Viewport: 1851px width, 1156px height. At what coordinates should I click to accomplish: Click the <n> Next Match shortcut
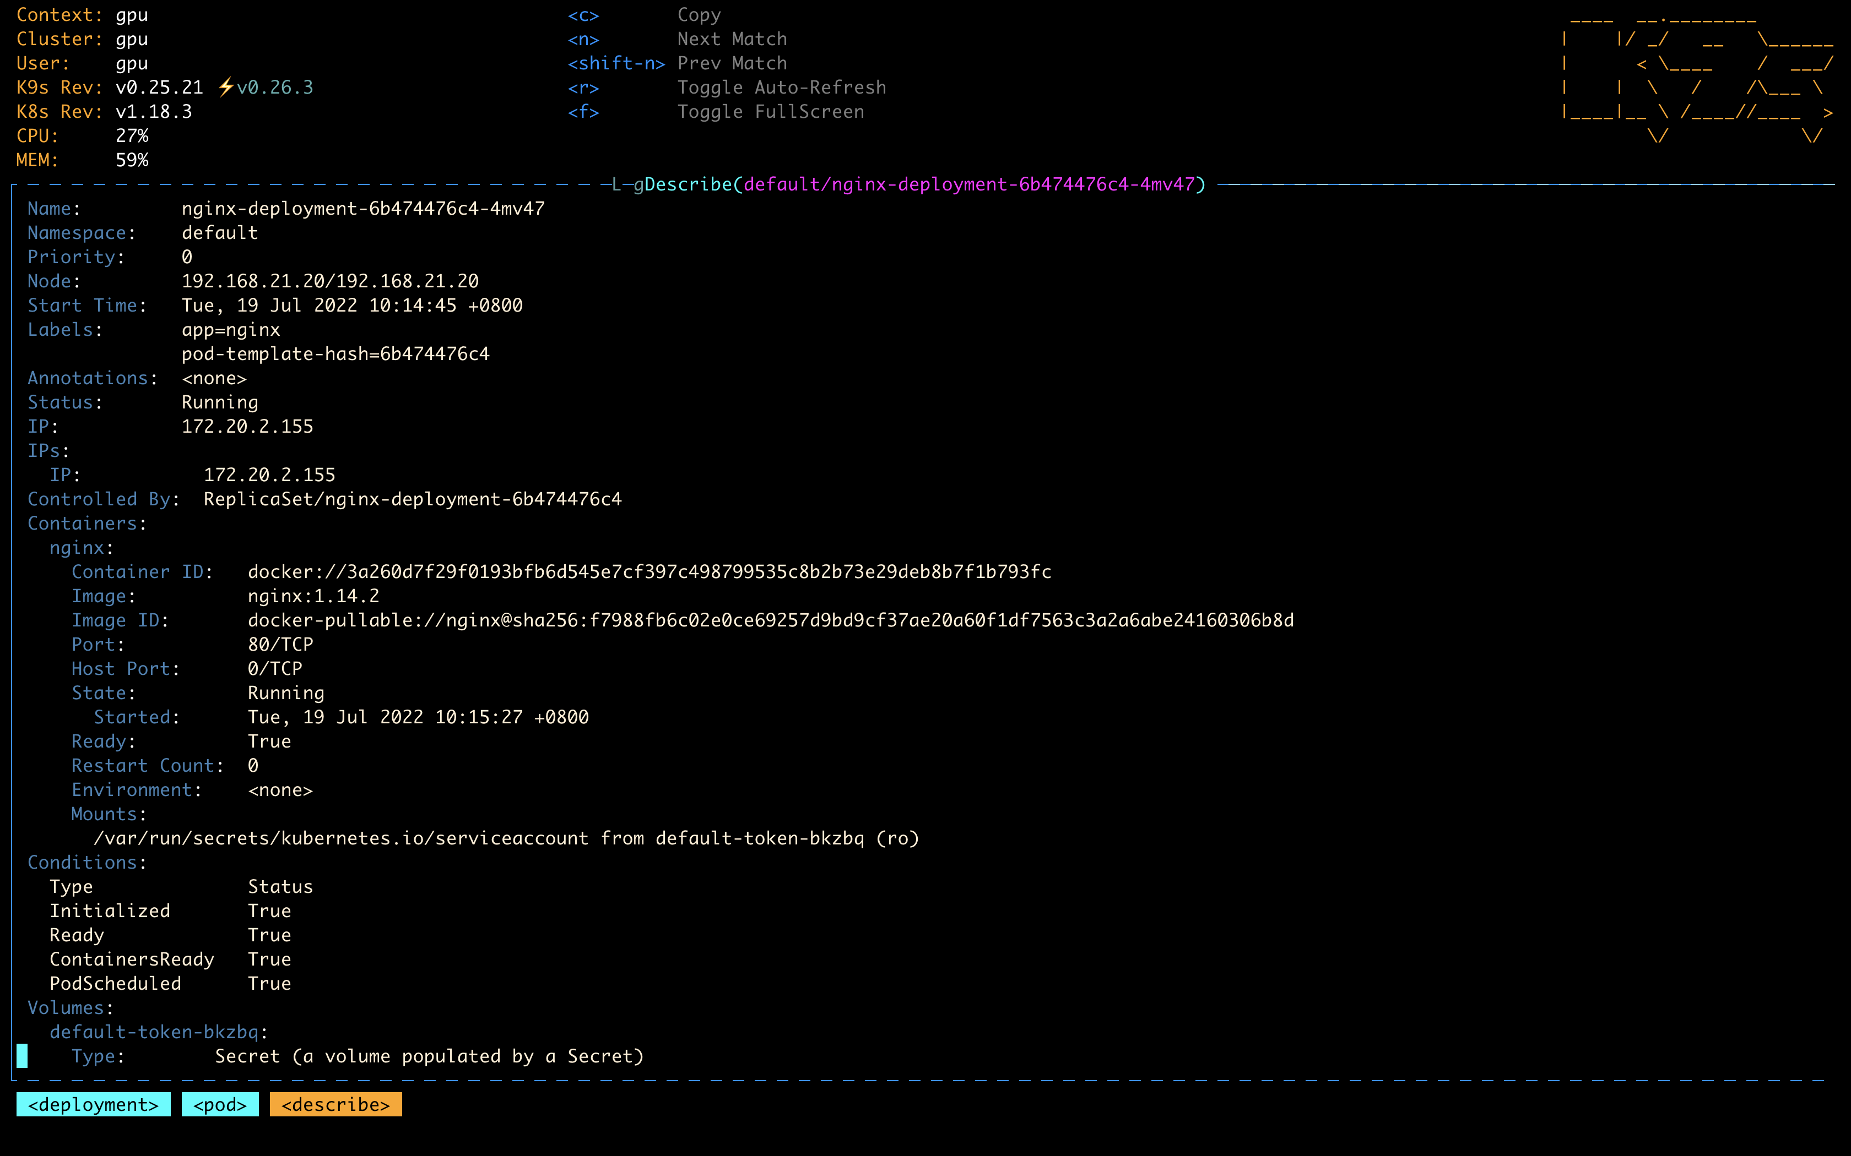point(583,39)
